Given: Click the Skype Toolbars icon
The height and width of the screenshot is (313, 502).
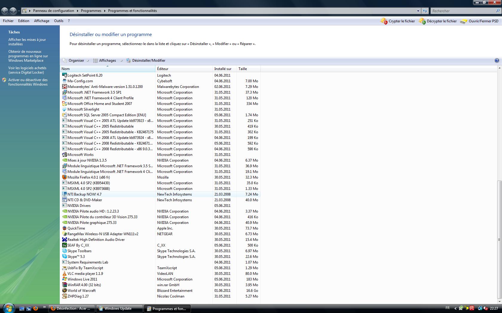Looking at the screenshot, I should tap(64, 251).
